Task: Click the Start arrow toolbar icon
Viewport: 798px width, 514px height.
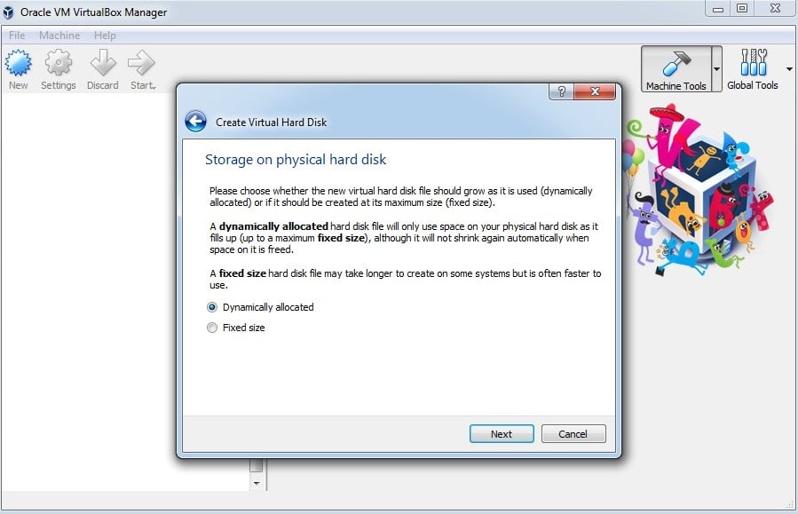Action: tap(141, 63)
